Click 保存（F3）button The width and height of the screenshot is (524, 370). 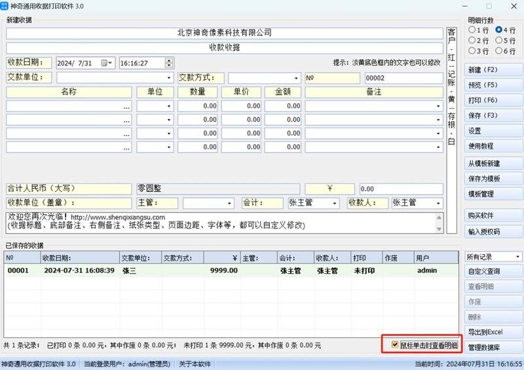493,116
